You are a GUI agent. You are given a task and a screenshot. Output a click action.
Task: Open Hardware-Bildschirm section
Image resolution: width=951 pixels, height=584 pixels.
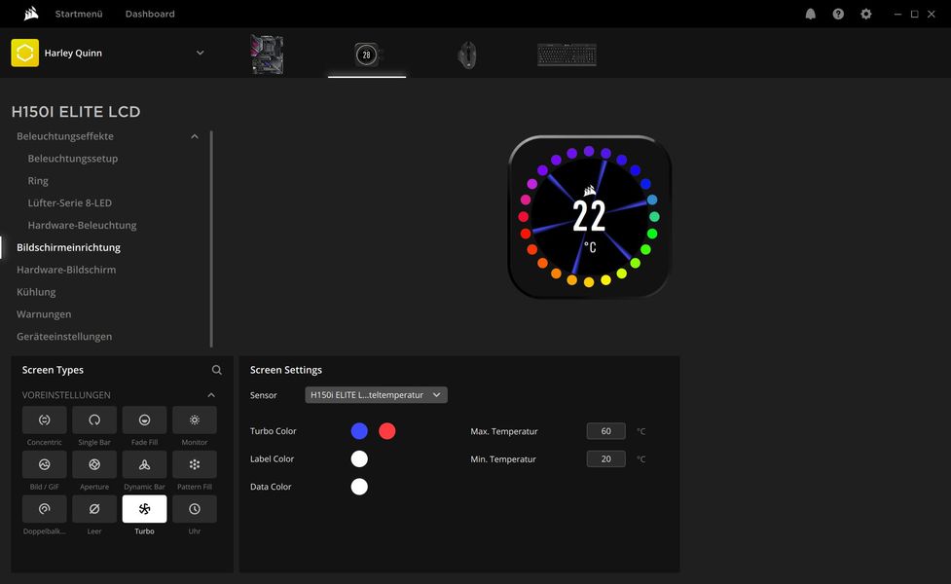pyautogui.click(x=66, y=270)
